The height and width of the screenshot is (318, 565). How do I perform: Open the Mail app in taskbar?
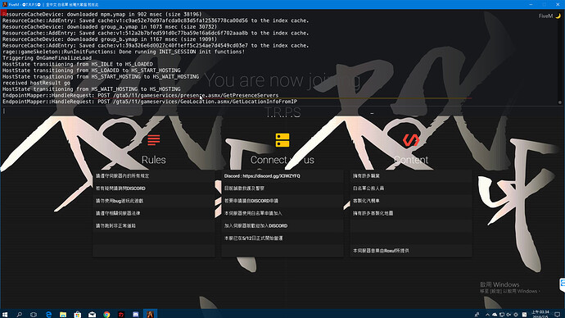click(93, 315)
